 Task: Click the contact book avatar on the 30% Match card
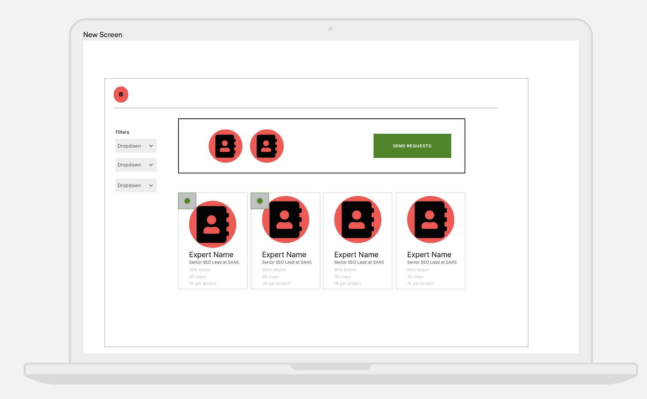(212, 224)
